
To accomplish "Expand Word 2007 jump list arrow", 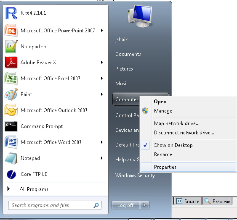I will coord(102,142).
